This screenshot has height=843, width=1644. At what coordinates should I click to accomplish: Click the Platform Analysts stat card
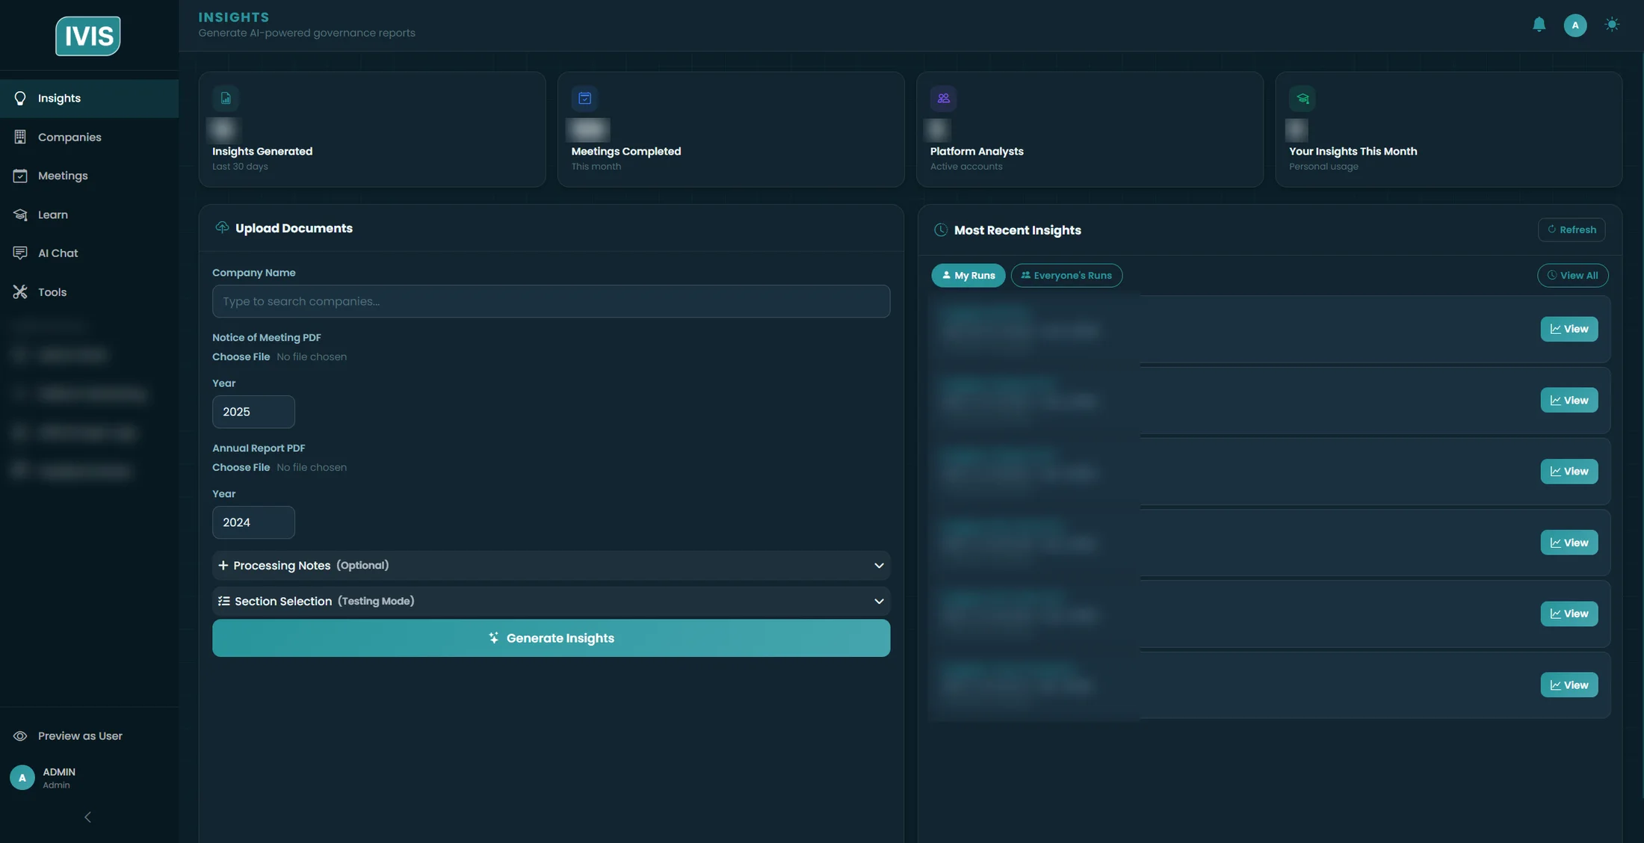[x=1090, y=129]
